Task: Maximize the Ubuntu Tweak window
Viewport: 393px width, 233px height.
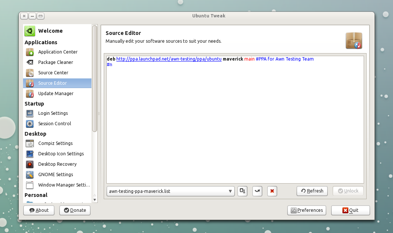Action: point(41,16)
